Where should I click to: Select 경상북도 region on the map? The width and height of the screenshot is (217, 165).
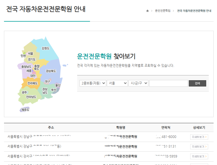(x=51, y=71)
